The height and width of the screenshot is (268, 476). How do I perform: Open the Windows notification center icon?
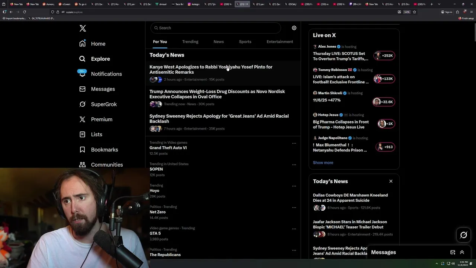(471, 264)
